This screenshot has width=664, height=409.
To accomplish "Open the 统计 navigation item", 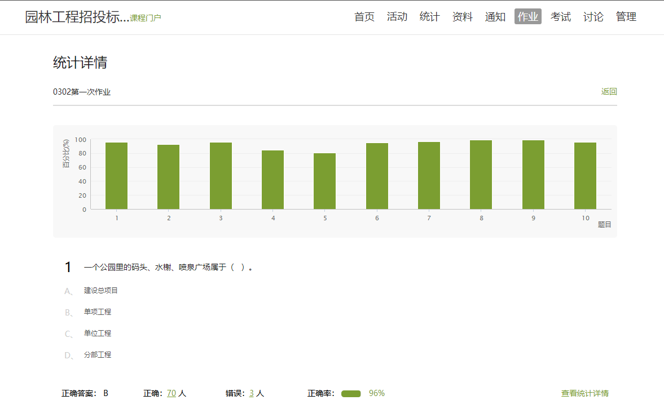I will [x=429, y=17].
